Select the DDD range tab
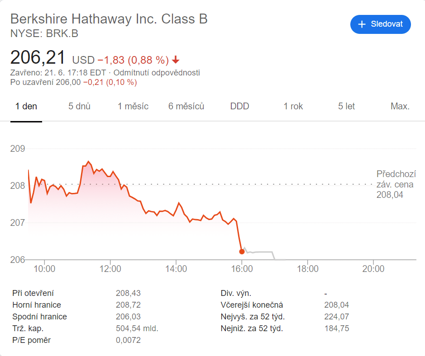 [239, 107]
